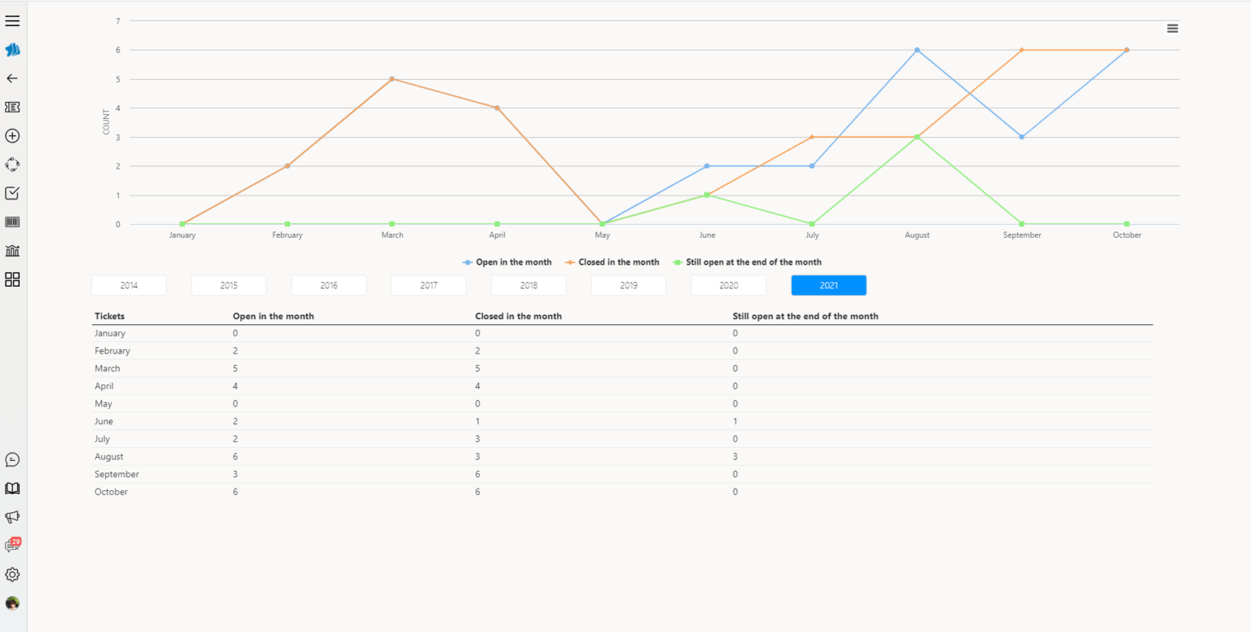
Task: Select the 2014 year button
Action: point(129,285)
